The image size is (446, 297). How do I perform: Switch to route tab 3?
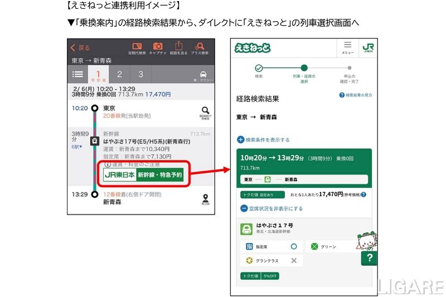140,75
